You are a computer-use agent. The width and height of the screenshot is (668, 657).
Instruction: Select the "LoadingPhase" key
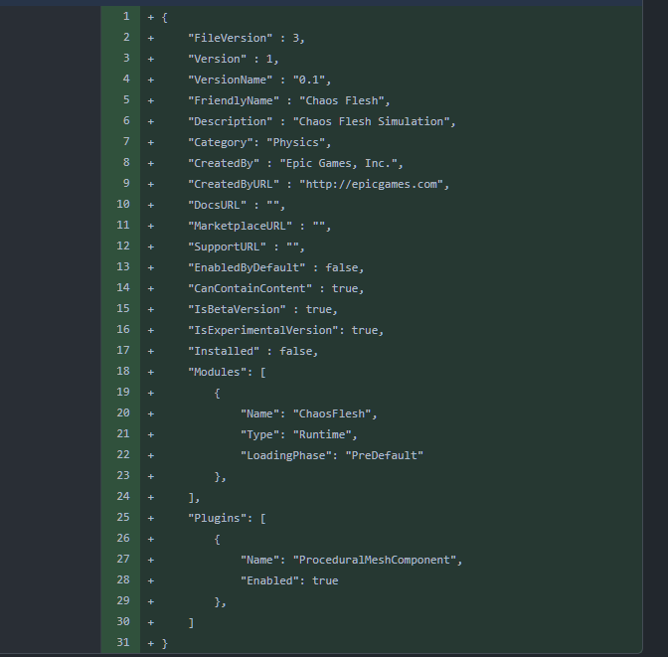[286, 455]
